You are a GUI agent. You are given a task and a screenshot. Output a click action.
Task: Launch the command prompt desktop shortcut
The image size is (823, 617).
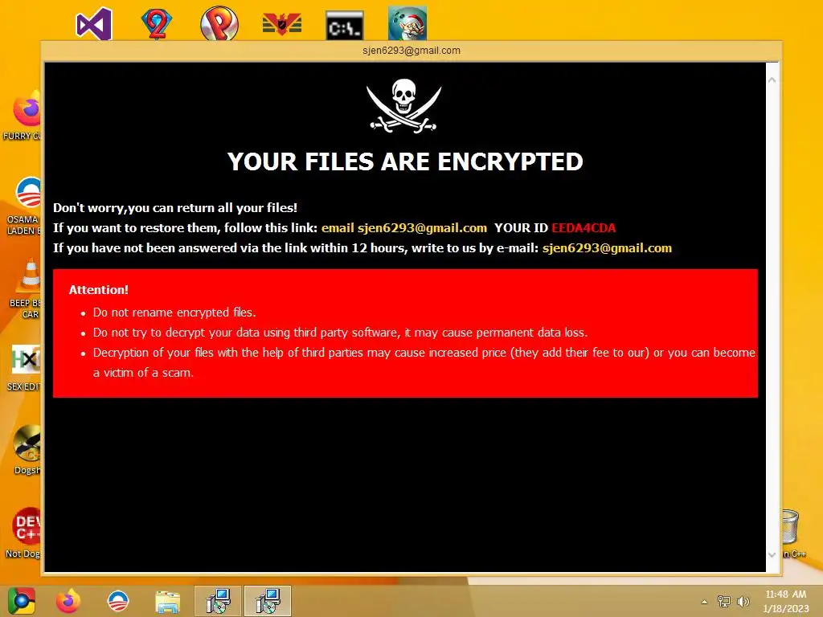point(344,25)
